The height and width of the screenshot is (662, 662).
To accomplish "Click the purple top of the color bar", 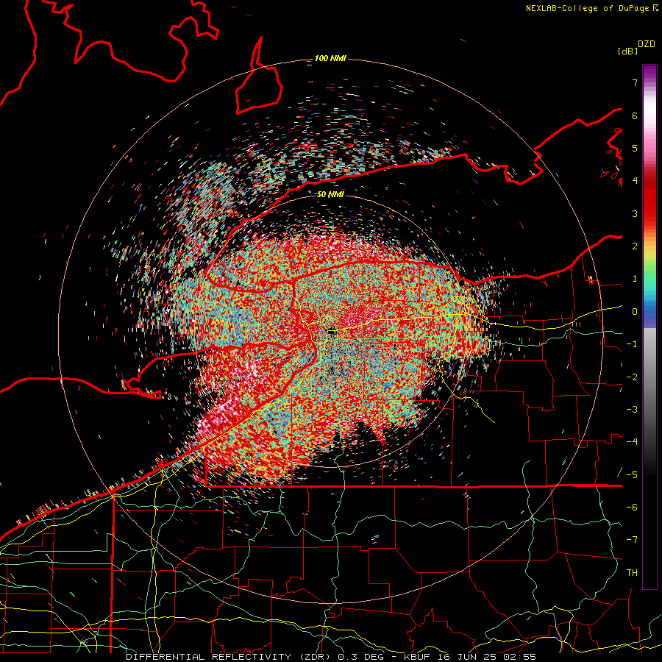I will point(649,73).
